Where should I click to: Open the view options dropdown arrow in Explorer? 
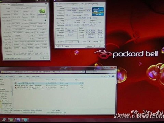point(105,76)
